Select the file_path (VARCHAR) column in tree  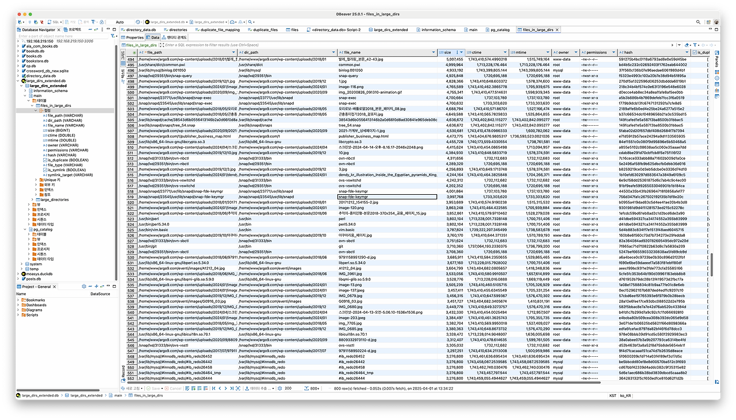point(63,115)
